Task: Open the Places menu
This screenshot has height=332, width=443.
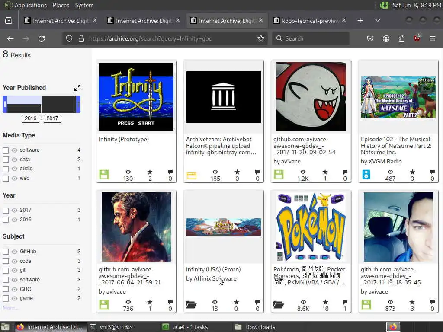Action: click(x=61, y=5)
